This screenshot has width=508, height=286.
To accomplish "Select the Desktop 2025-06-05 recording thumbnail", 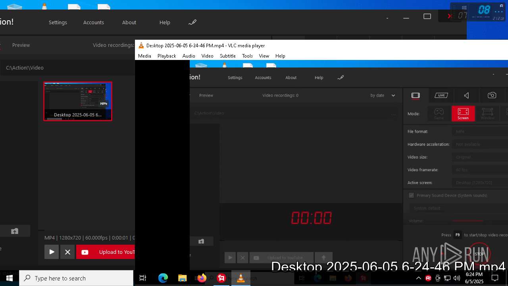I will point(78,101).
